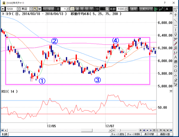The width and height of the screenshot is (179, 137).
Task: Click the blue stop square icon
Action: (147, 130)
